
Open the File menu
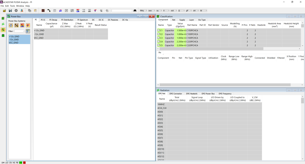coord(2,6)
